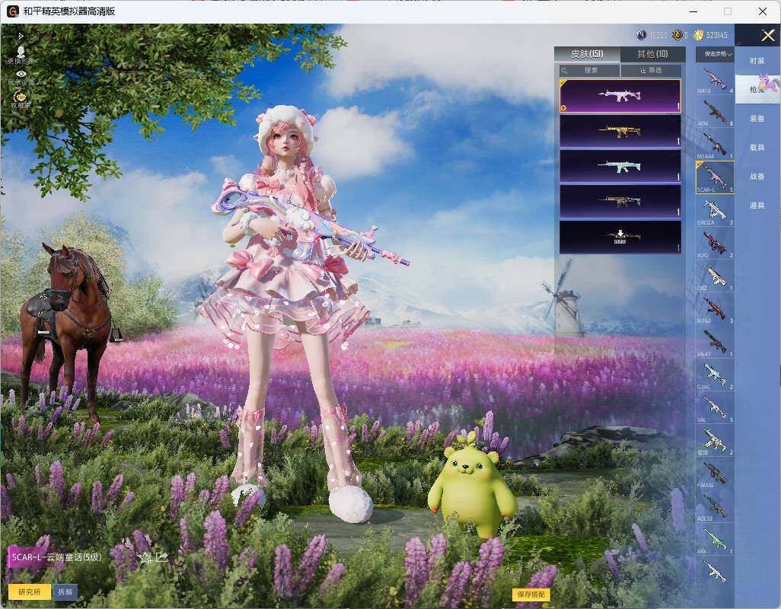Click the 研究所 button

tap(30, 591)
